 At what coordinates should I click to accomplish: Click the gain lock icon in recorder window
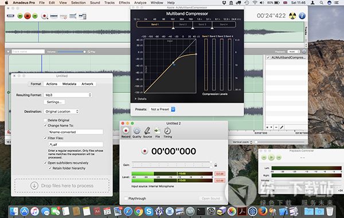[216, 165]
